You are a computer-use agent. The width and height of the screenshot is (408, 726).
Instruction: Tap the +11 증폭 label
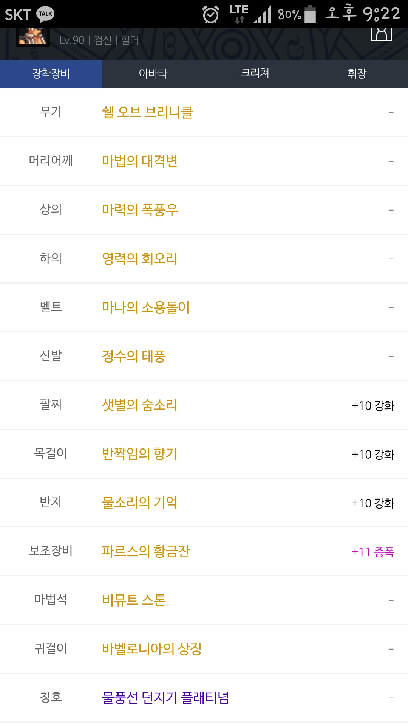(x=373, y=552)
